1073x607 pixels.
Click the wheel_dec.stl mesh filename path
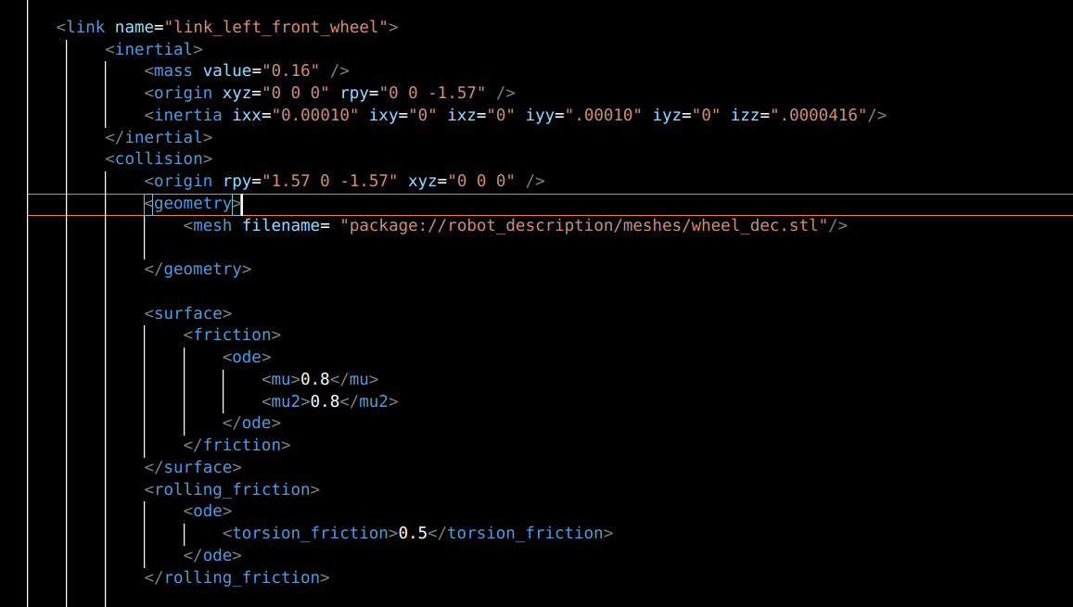pos(584,225)
